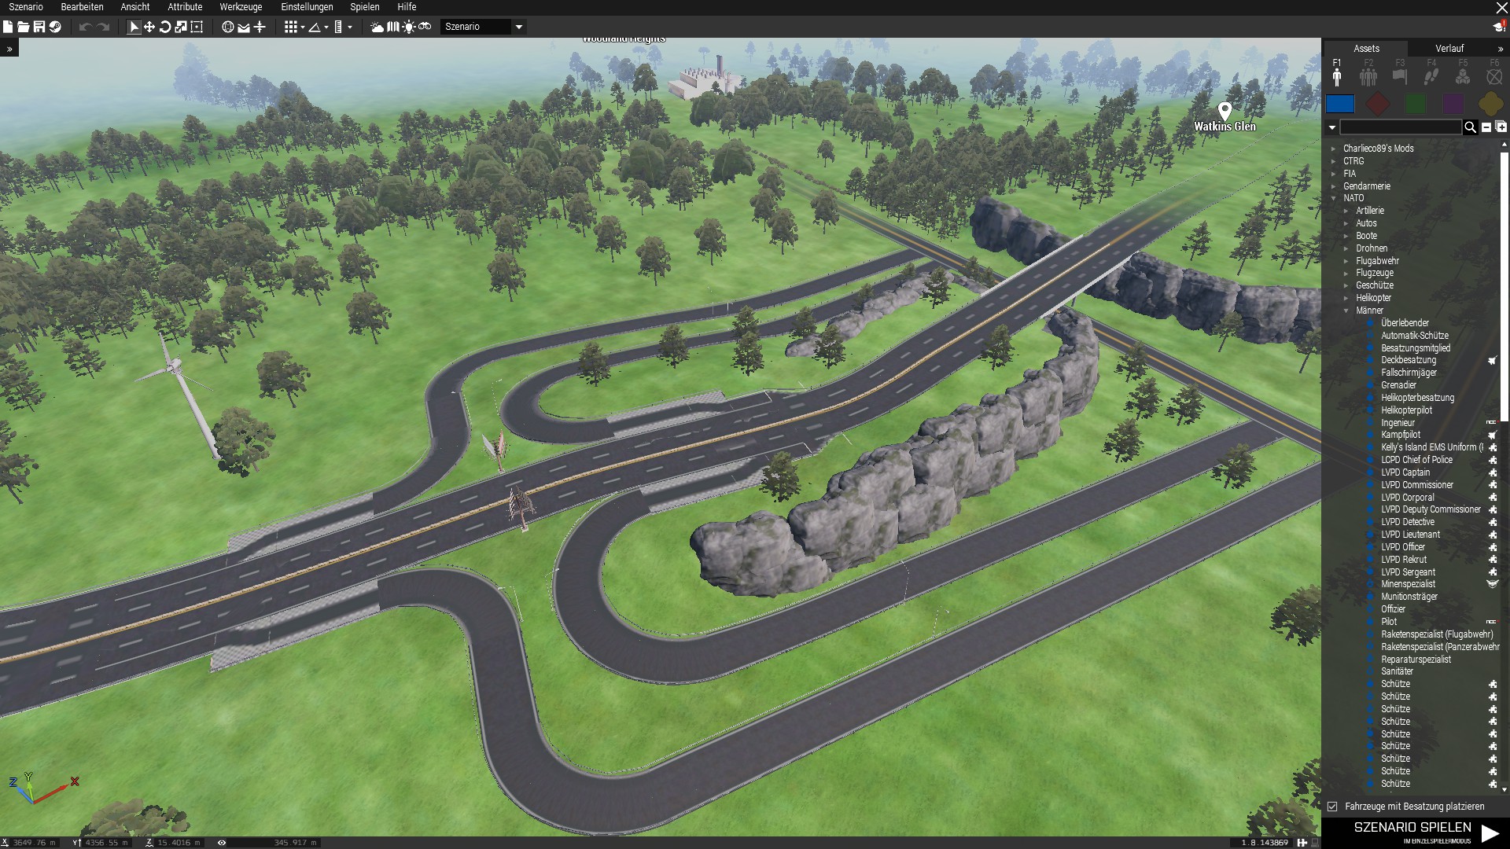Collapse the NATO tree node

tap(1334, 198)
